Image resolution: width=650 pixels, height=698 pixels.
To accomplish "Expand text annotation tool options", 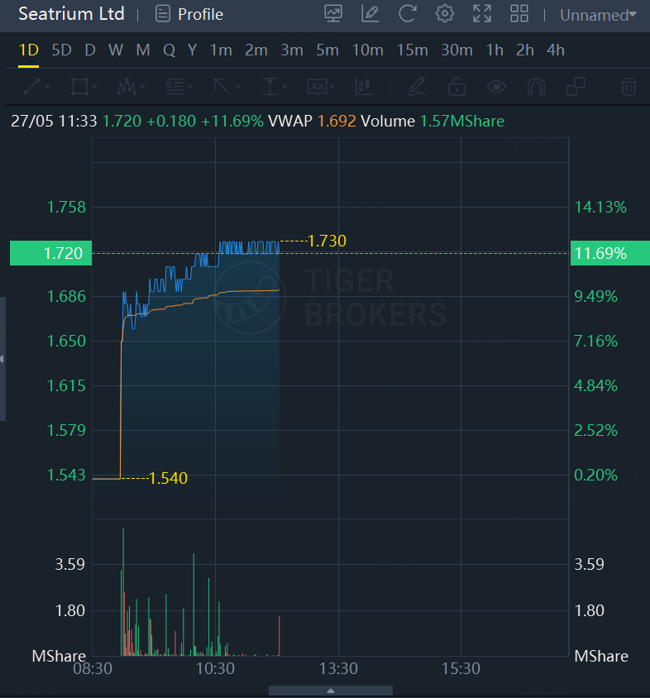I will (332, 87).
